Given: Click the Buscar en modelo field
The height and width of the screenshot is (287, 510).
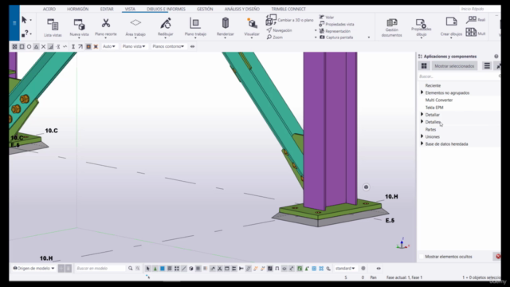Looking at the screenshot, I should [x=100, y=269].
